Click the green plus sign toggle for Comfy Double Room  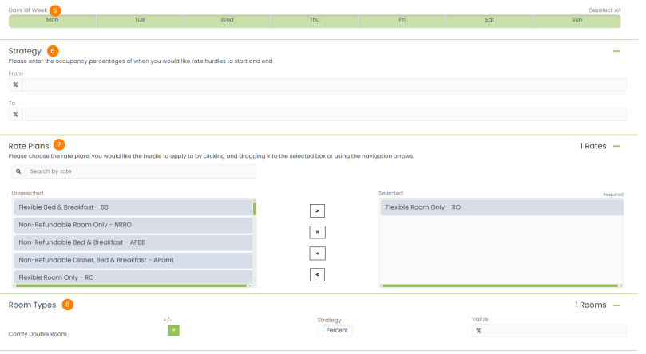[x=173, y=330]
